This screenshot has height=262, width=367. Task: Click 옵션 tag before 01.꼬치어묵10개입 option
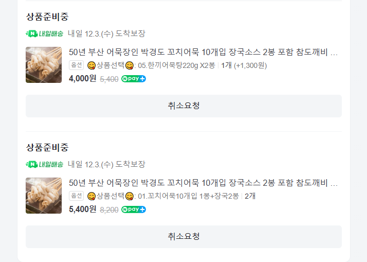(76, 196)
